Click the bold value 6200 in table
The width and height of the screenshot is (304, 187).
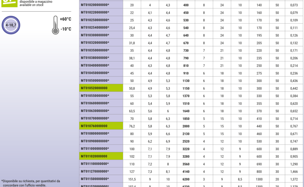pos(186,179)
